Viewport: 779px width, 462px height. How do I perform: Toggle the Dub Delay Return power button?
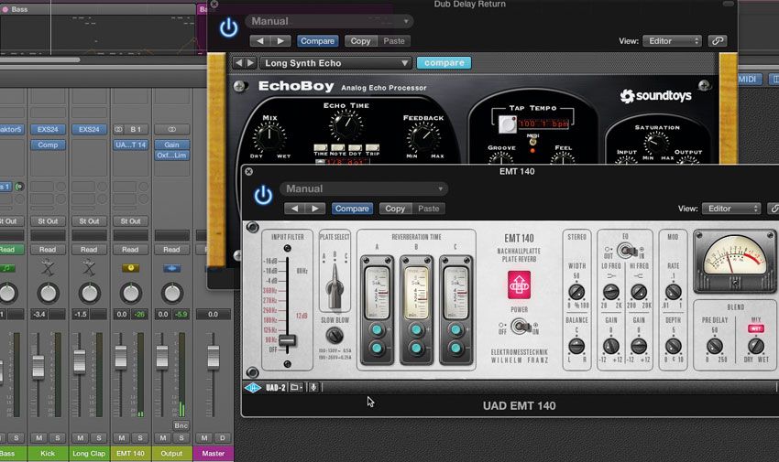228,27
